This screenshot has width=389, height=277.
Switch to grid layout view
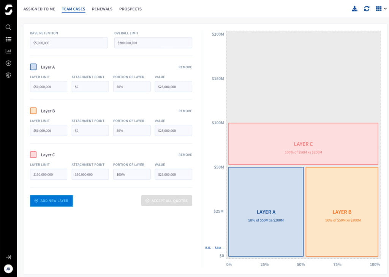tap(378, 8)
